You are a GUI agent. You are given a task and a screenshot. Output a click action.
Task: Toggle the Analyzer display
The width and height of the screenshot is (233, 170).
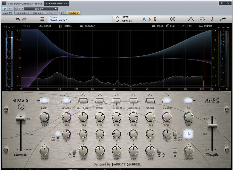(87, 26)
